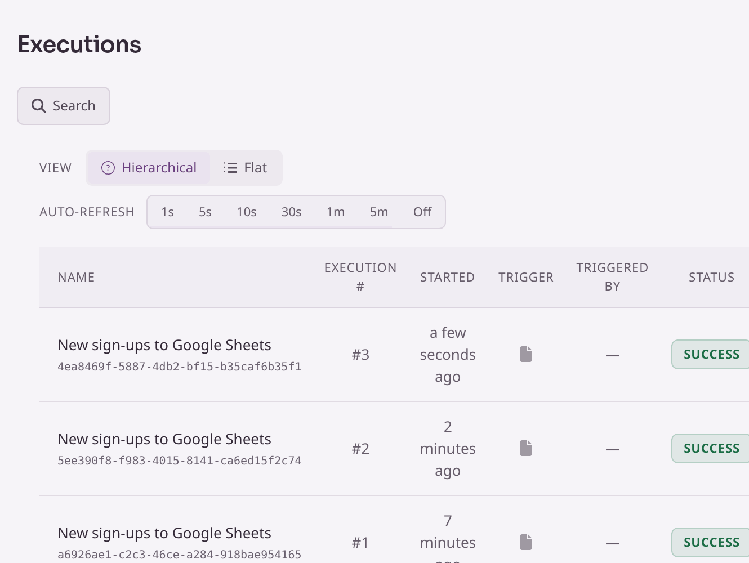Set auto-refresh to 5s
749x563 pixels.
tap(205, 212)
